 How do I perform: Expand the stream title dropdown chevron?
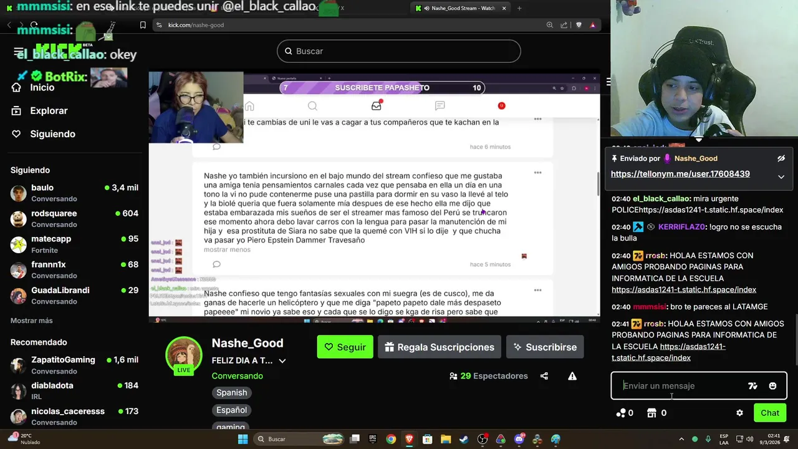point(282,361)
